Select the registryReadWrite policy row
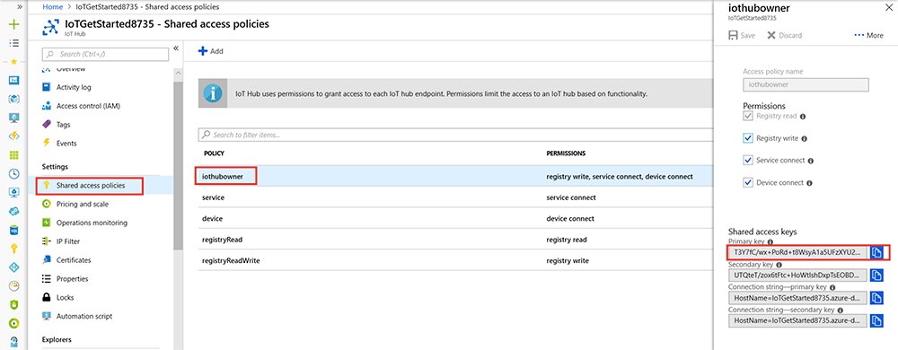Image resolution: width=898 pixels, height=350 pixels. pos(455,261)
